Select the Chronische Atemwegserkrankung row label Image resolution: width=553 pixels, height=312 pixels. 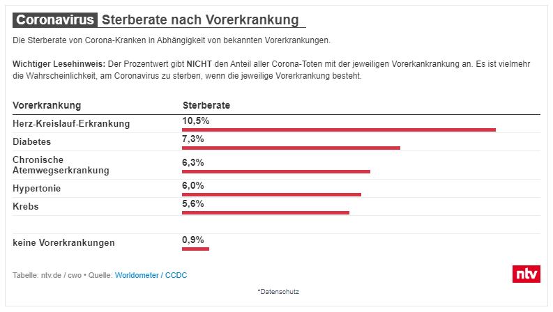click(61, 164)
